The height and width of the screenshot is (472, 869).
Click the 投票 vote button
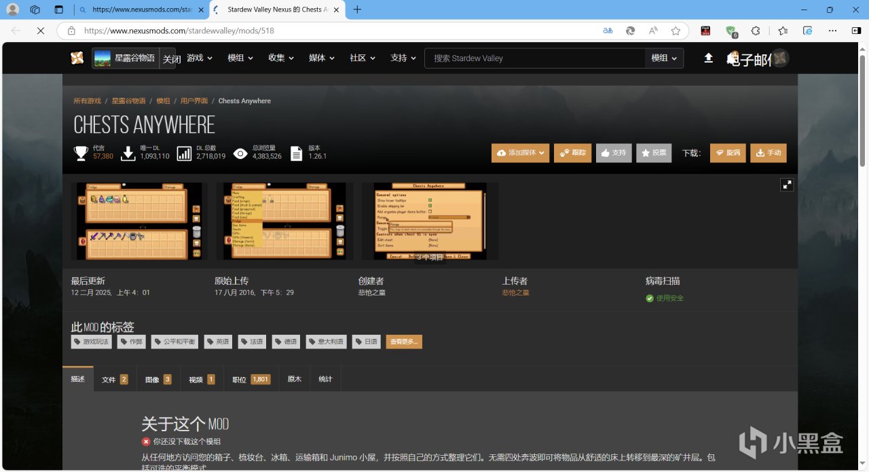click(x=654, y=153)
